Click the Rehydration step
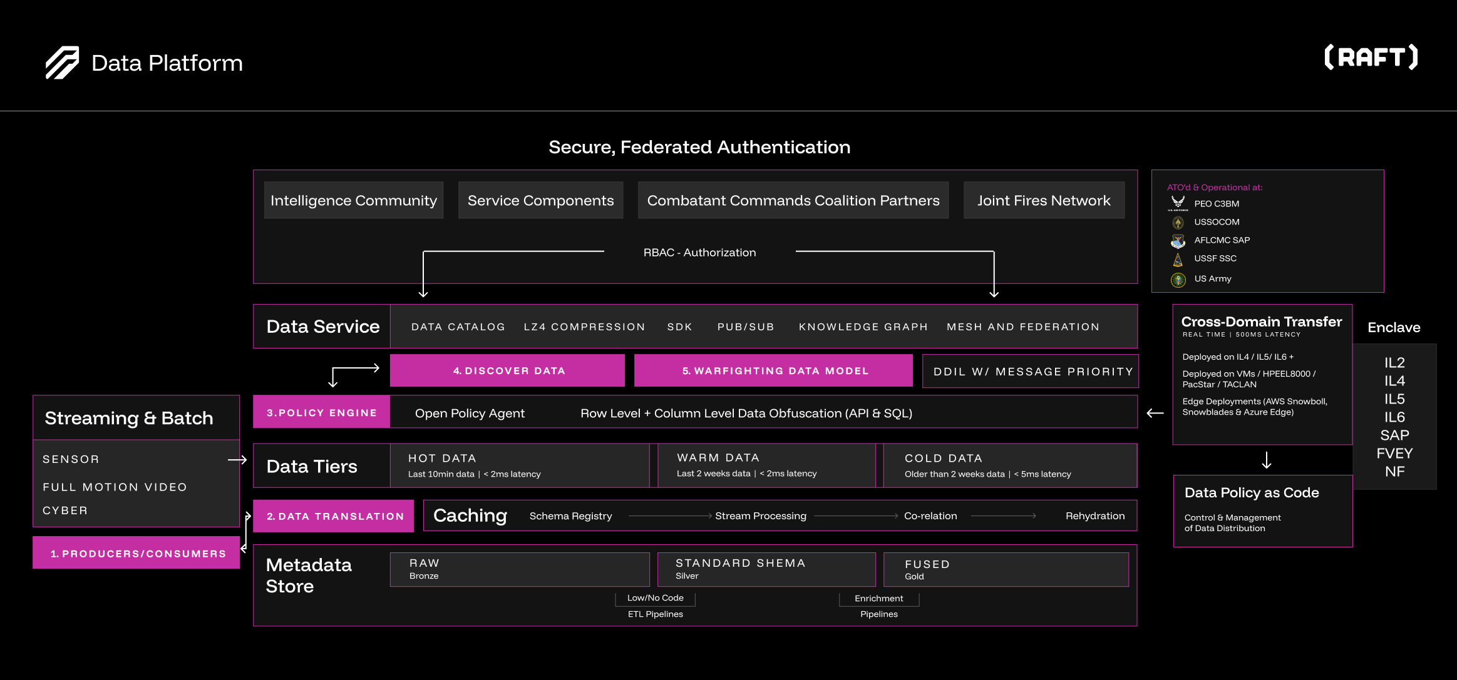Viewport: 1457px width, 680px height. click(x=1095, y=516)
